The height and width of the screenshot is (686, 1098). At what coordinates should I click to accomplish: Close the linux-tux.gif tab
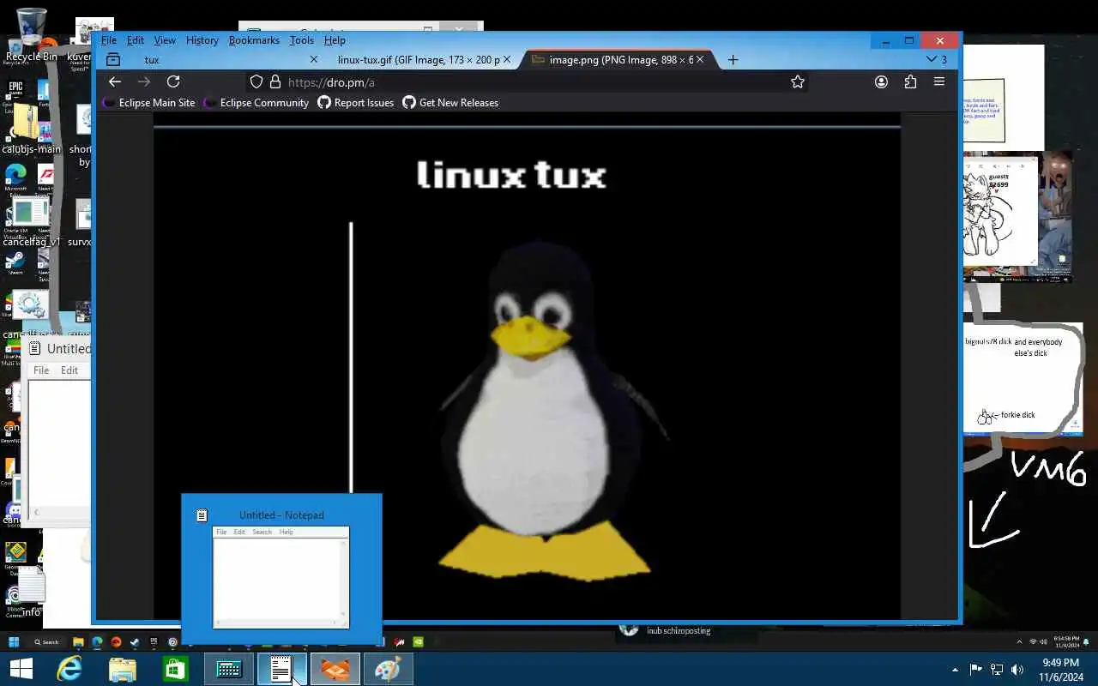507,59
